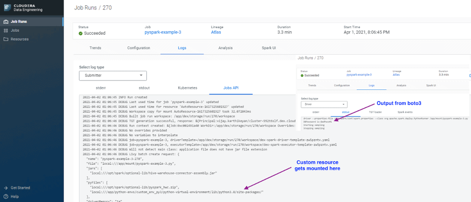Select the Jobs API log tab
471x202 pixels.
(x=231, y=88)
